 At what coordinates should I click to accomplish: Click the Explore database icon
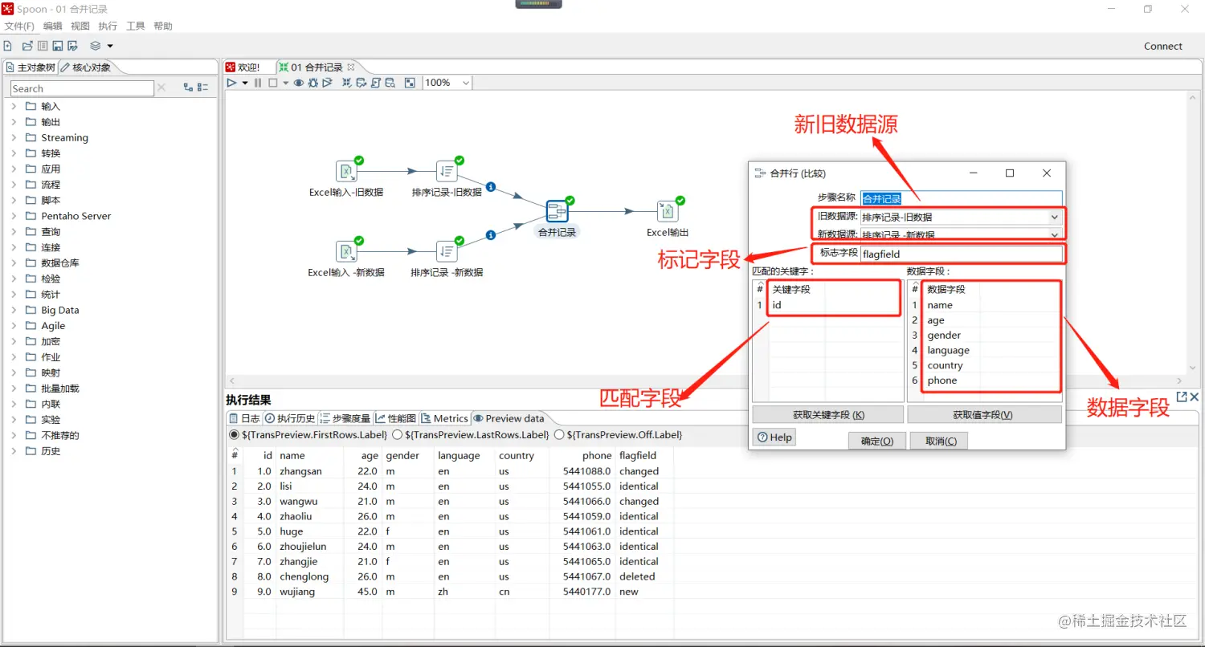pyautogui.click(x=390, y=83)
